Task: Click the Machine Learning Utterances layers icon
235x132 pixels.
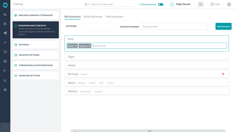Action: click(15, 15)
